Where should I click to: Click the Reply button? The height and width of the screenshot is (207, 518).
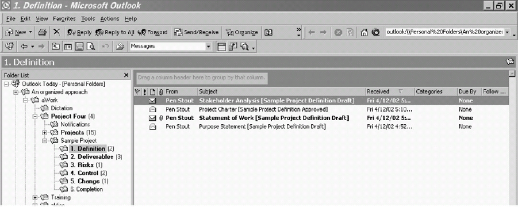79,32
